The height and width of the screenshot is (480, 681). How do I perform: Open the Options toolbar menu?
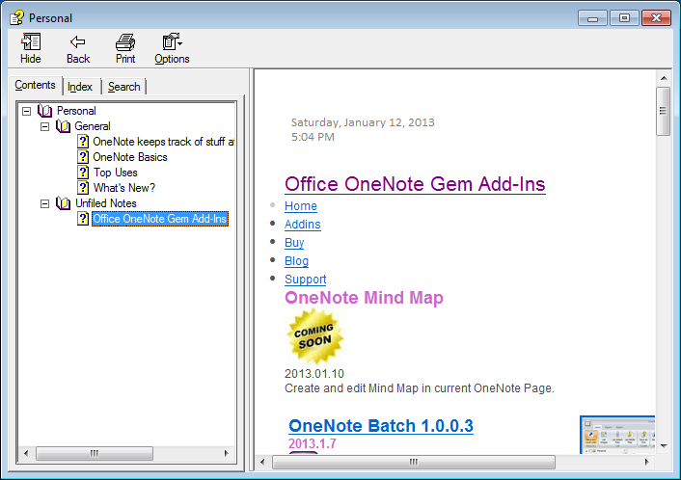173,48
